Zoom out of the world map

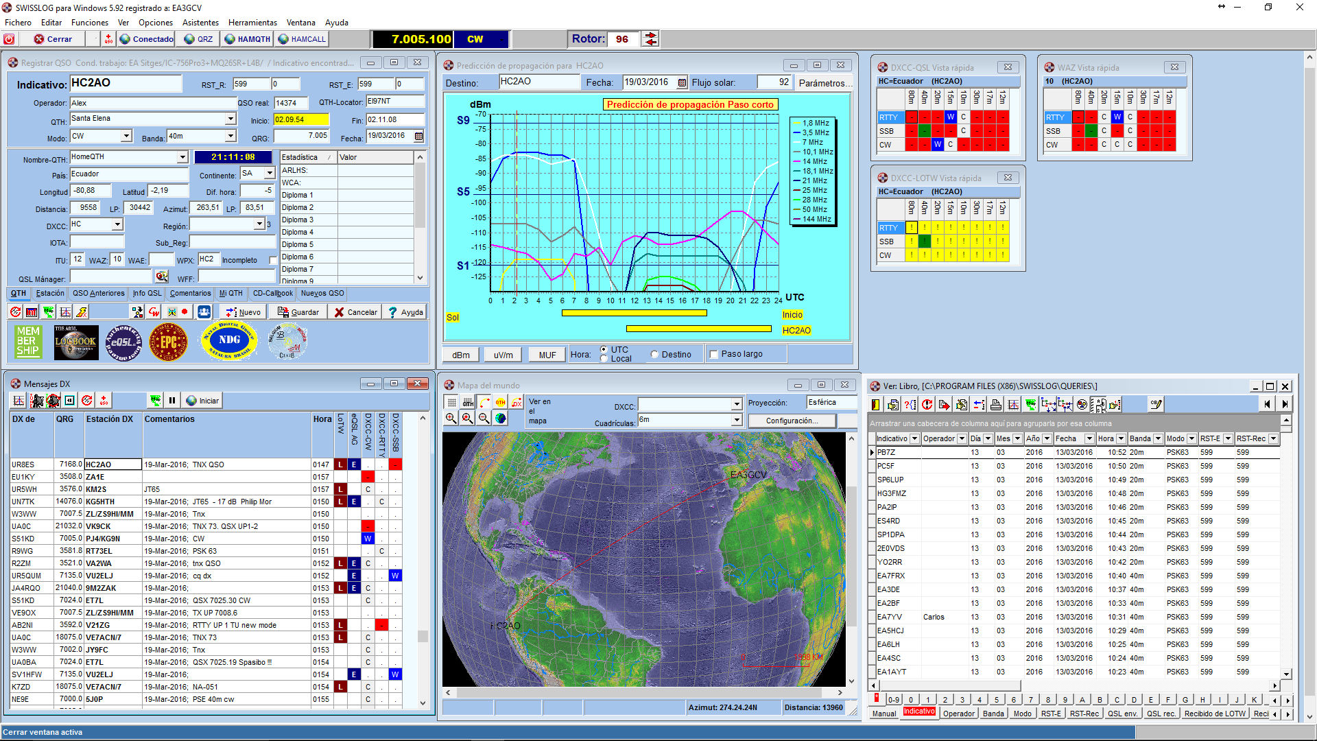pos(484,419)
